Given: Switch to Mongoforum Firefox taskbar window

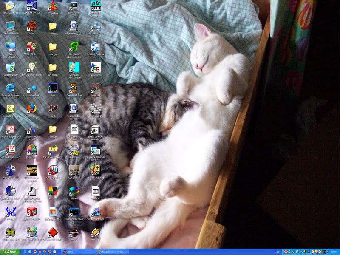Looking at the screenshot, I should (x=112, y=252).
